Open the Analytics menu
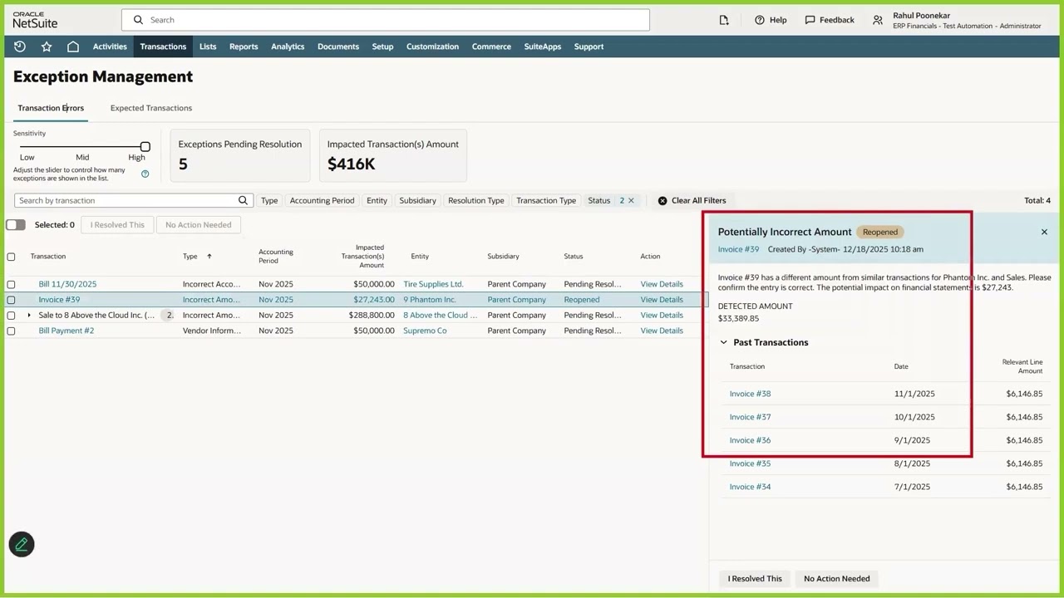Viewport: 1064px width, 598px height. pyautogui.click(x=288, y=47)
